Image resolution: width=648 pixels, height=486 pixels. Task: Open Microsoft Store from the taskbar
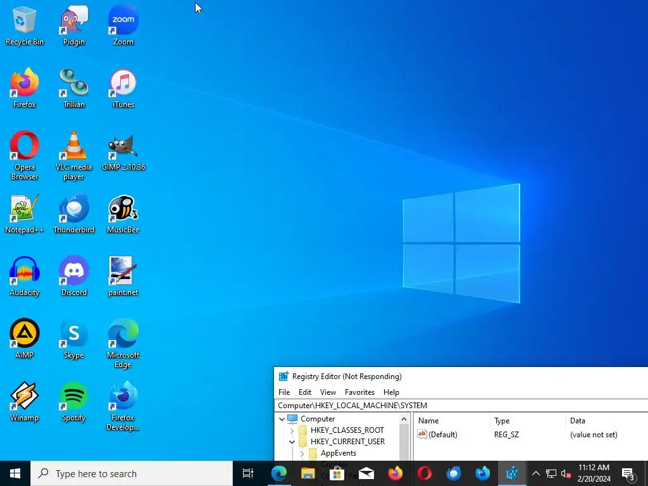[337, 473]
